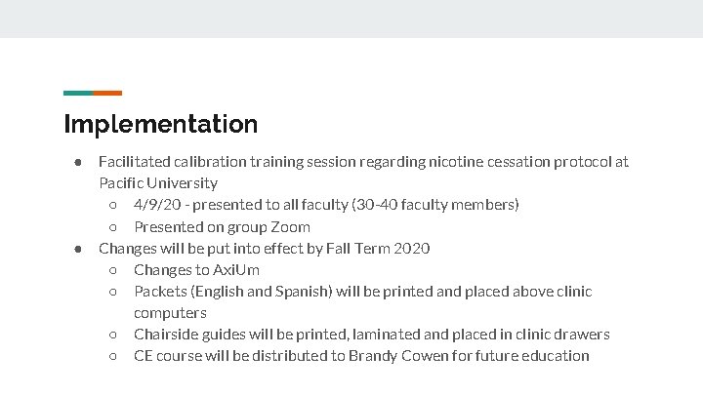Click the 'CE course will be distributed' line

click(x=361, y=356)
